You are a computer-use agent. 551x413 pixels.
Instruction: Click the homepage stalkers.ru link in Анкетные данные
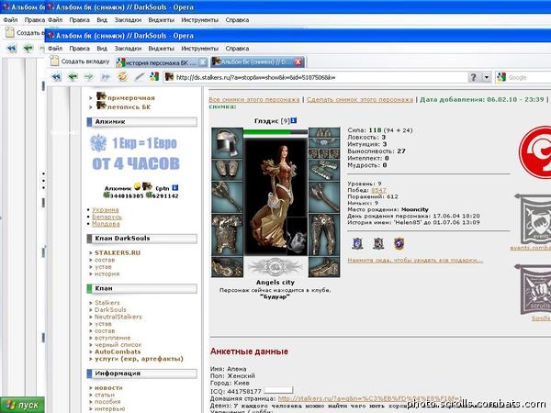pyautogui.click(x=370, y=398)
